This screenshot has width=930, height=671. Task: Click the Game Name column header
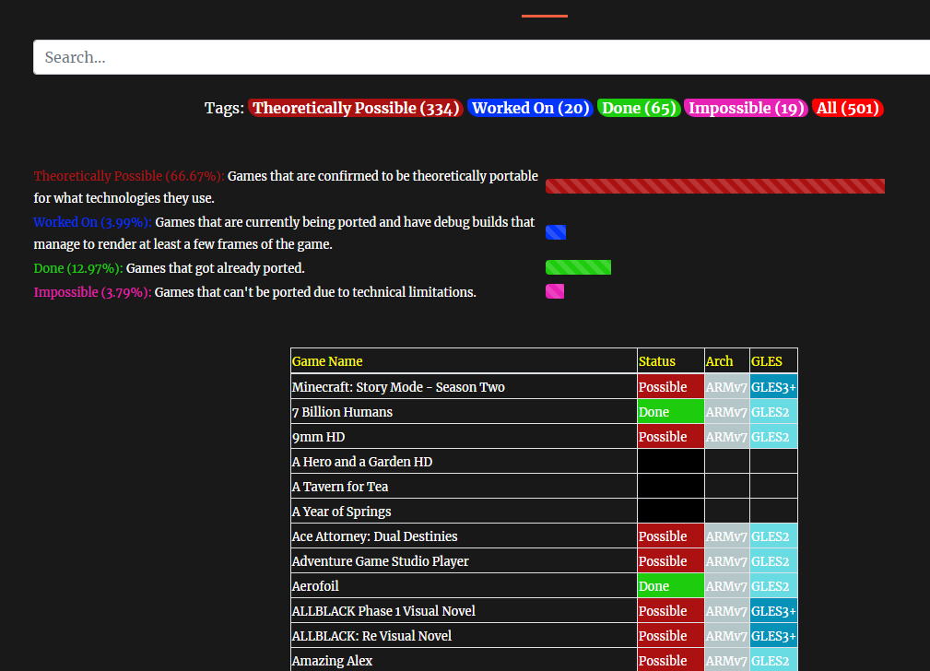click(464, 361)
